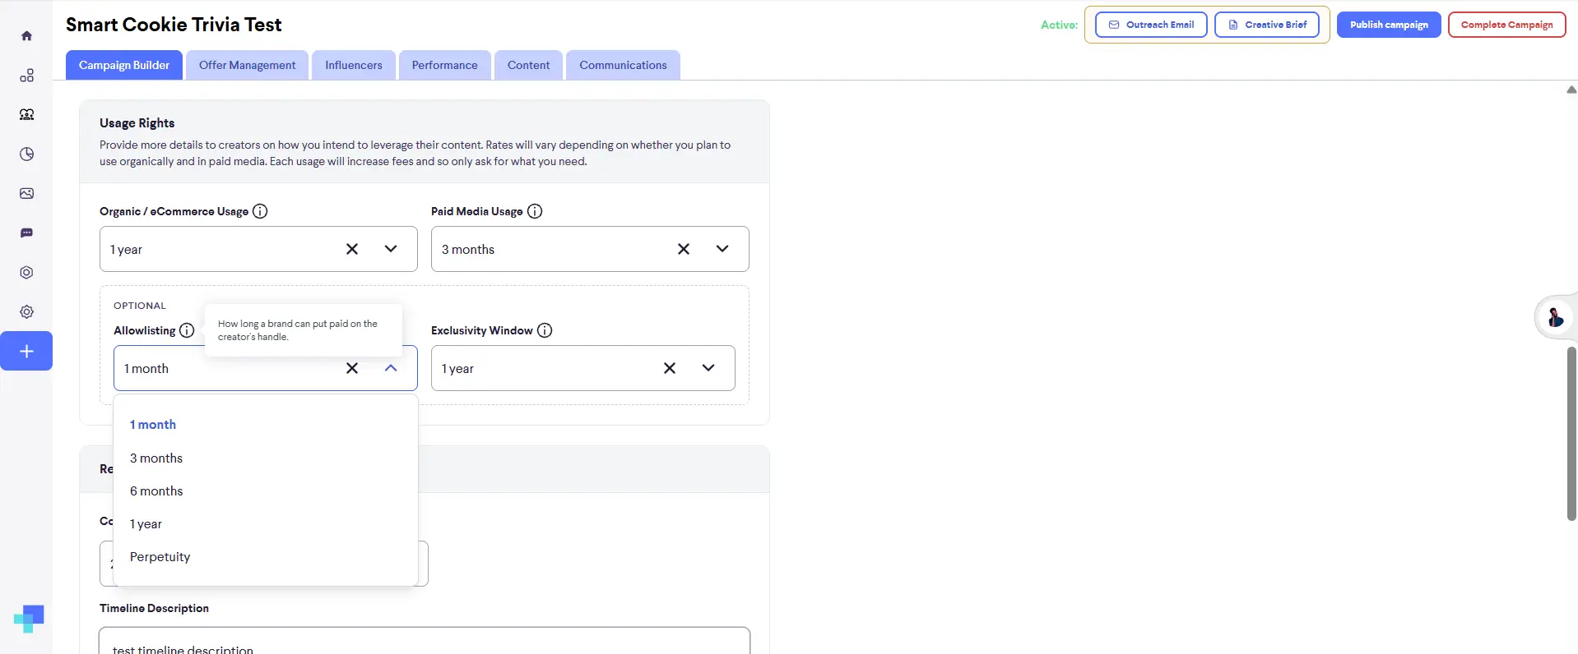The image size is (1578, 654).
Task: Open the people group sidebar icon
Action: pos(26,115)
